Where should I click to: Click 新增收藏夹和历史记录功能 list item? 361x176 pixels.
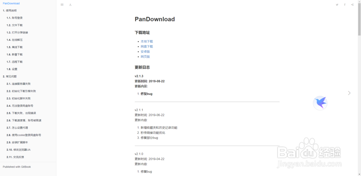[x=159, y=128]
